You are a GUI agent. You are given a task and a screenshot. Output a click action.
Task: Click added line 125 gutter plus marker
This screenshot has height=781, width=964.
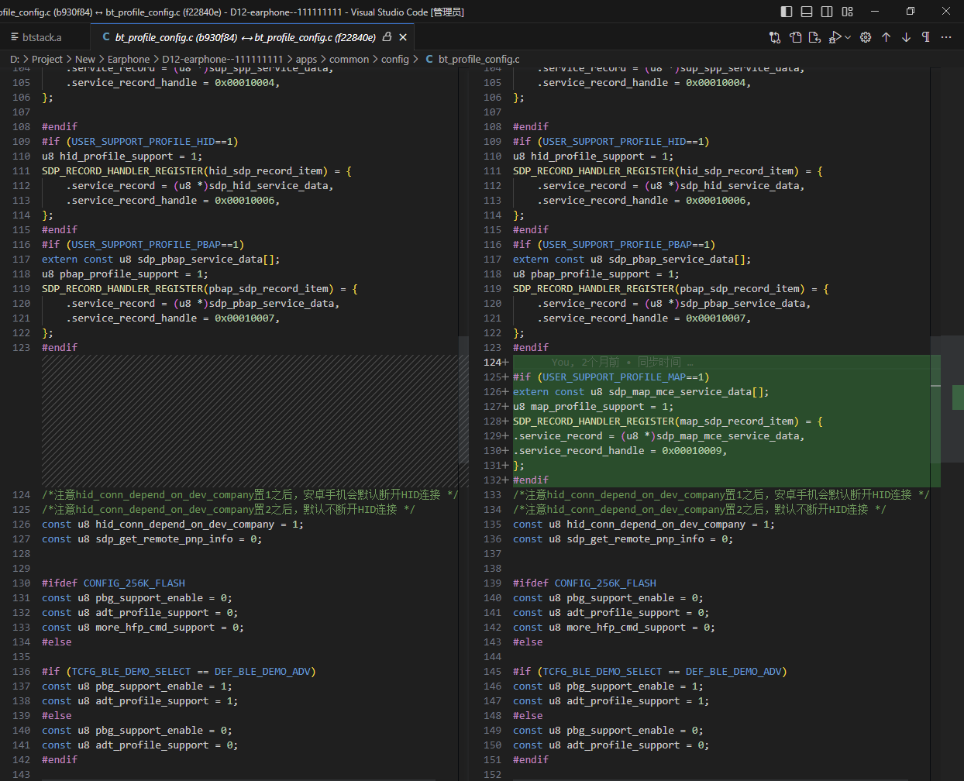pos(506,377)
